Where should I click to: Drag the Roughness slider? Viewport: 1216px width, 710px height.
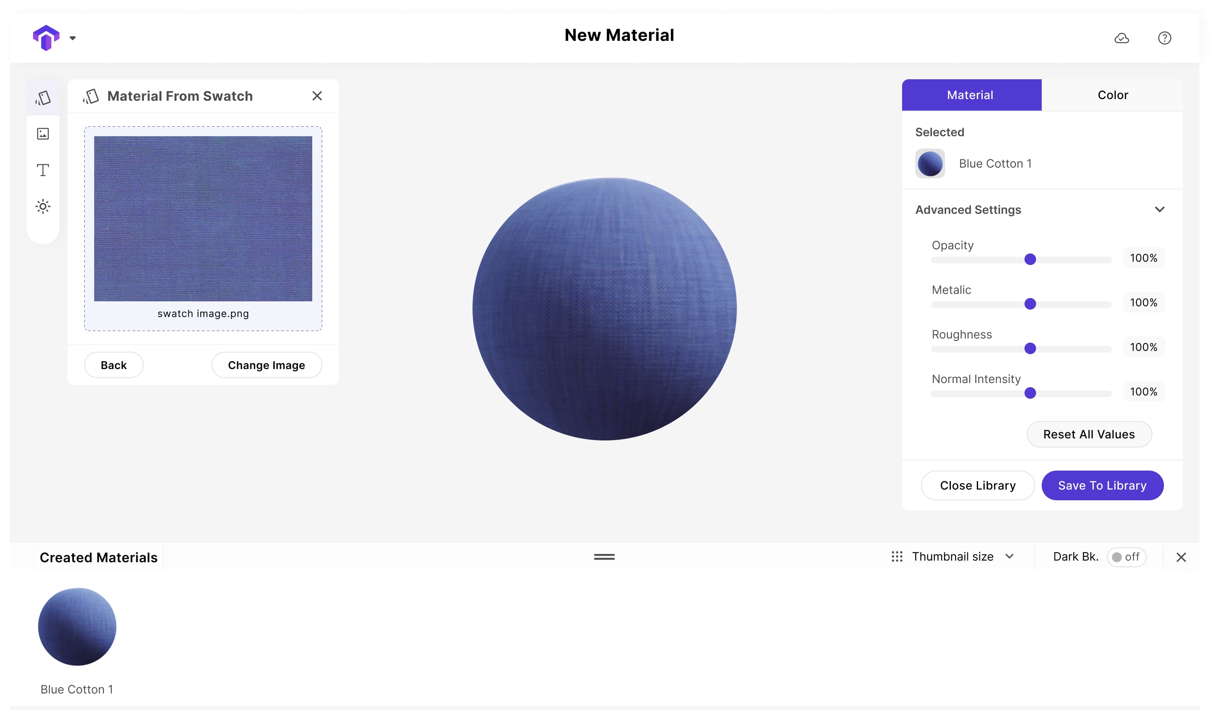tap(1030, 348)
